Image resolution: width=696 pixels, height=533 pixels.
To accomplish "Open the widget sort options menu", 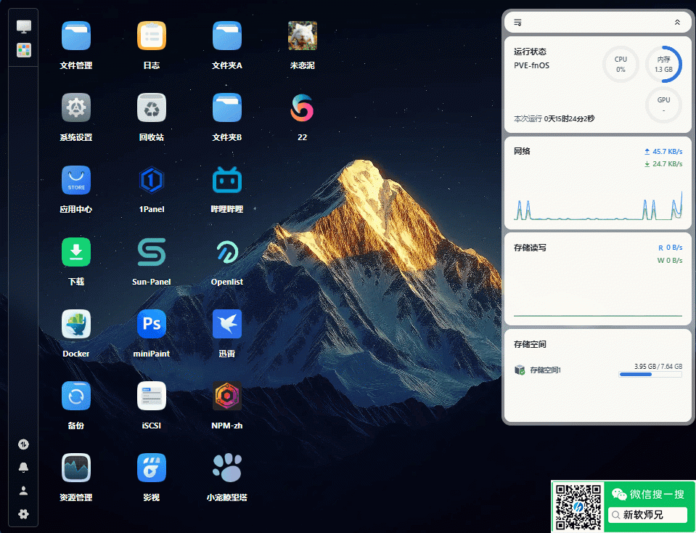I will coord(516,22).
